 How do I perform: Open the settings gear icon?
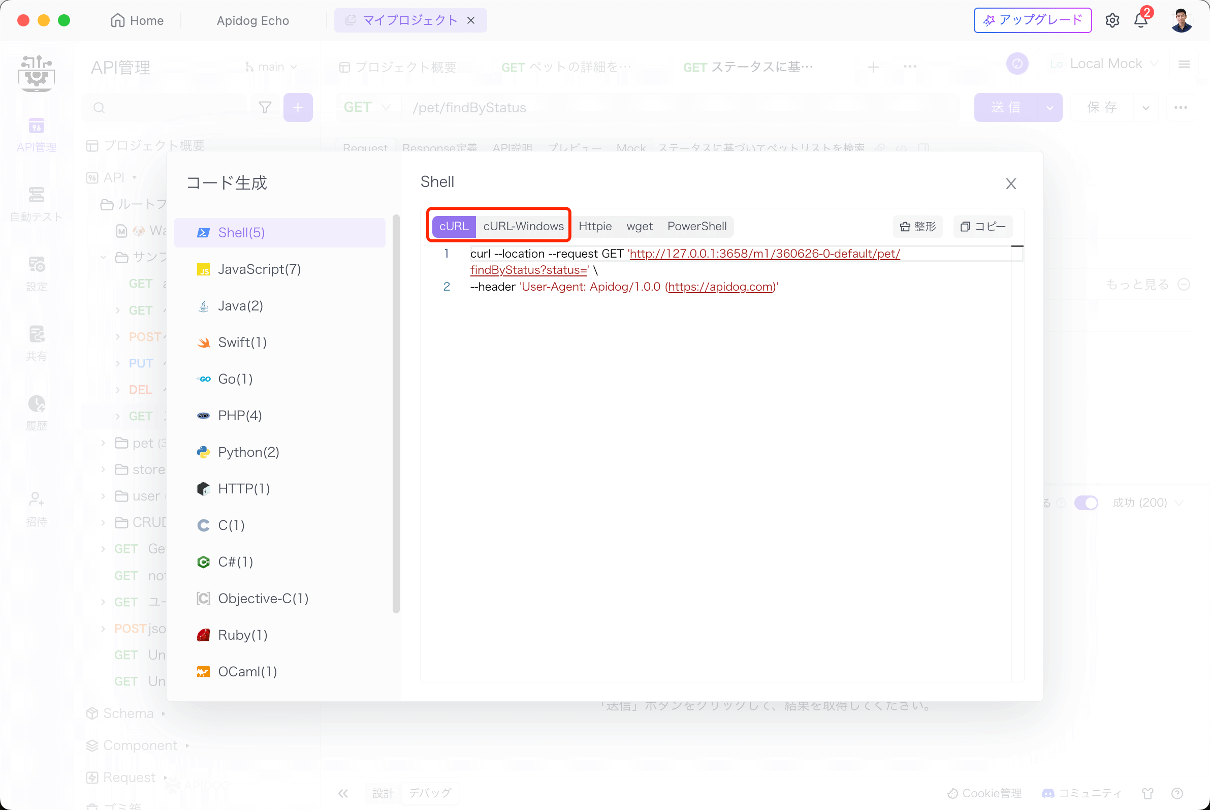click(1112, 20)
